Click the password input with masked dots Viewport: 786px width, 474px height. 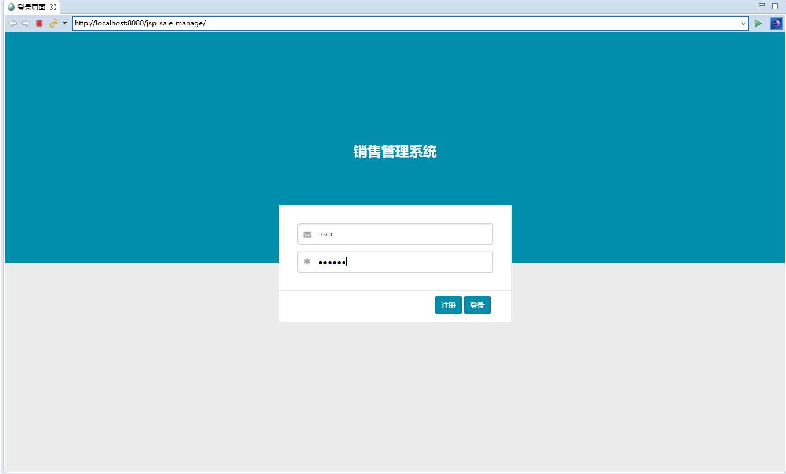pos(394,262)
